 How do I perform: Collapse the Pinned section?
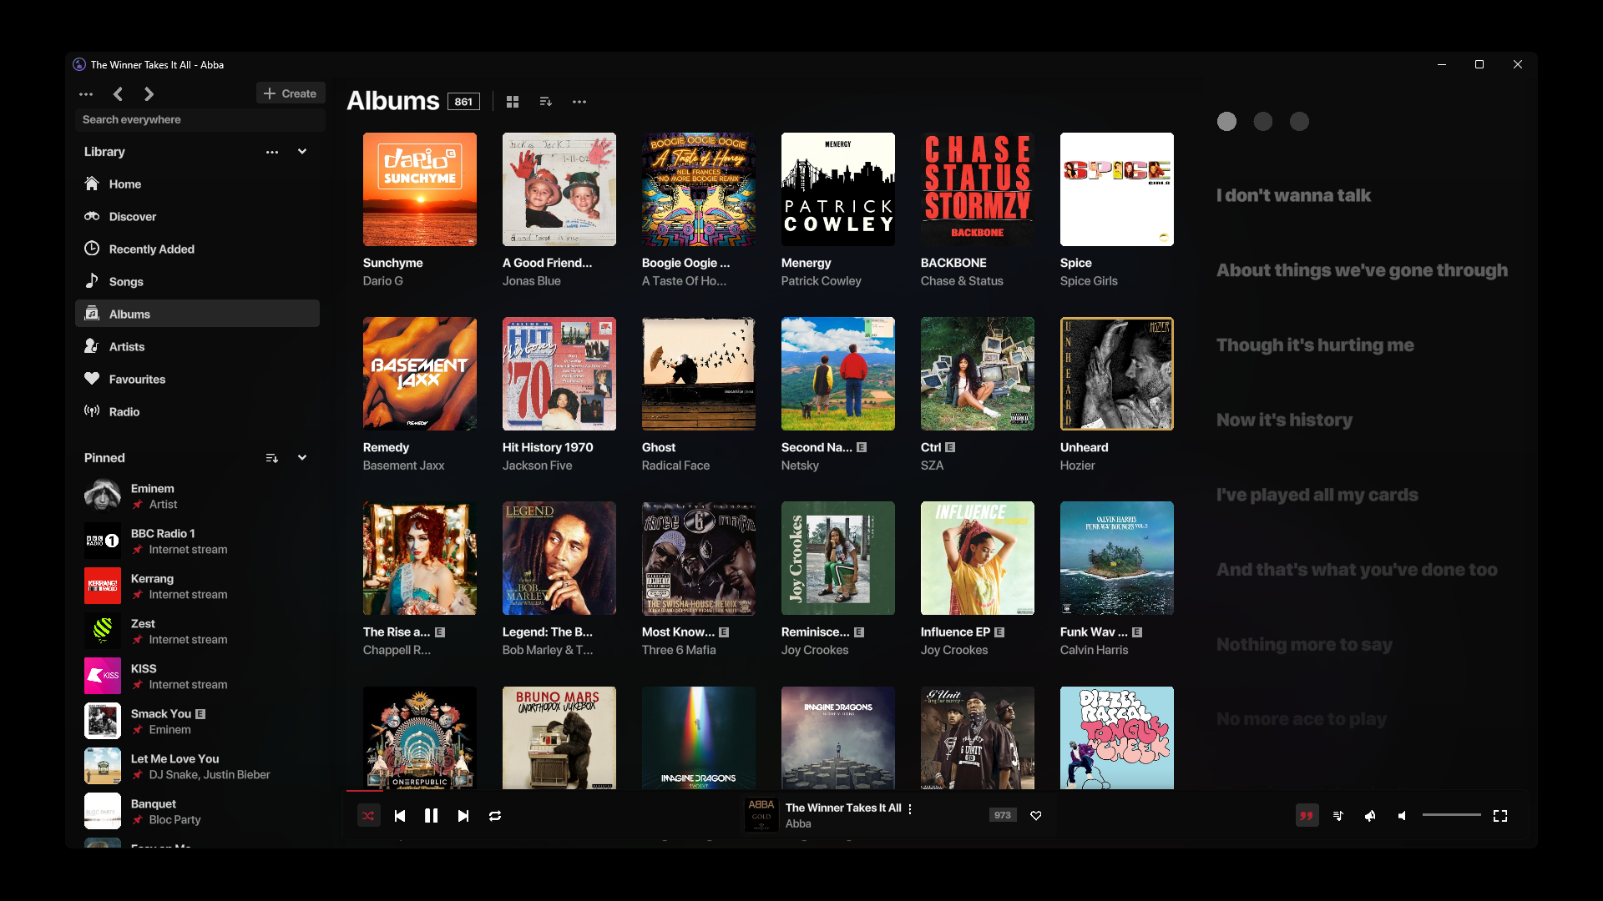click(x=302, y=458)
